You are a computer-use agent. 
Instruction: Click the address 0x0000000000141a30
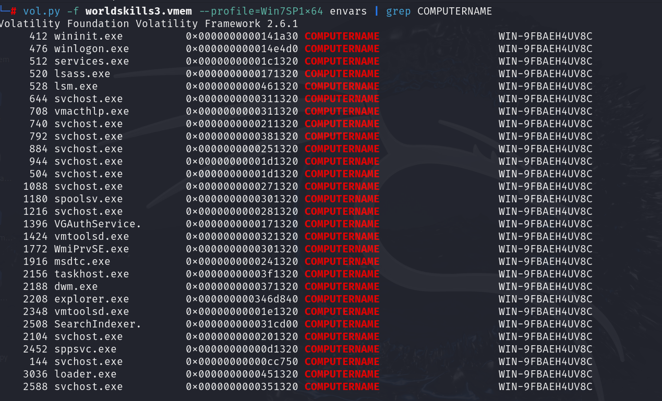242,37
